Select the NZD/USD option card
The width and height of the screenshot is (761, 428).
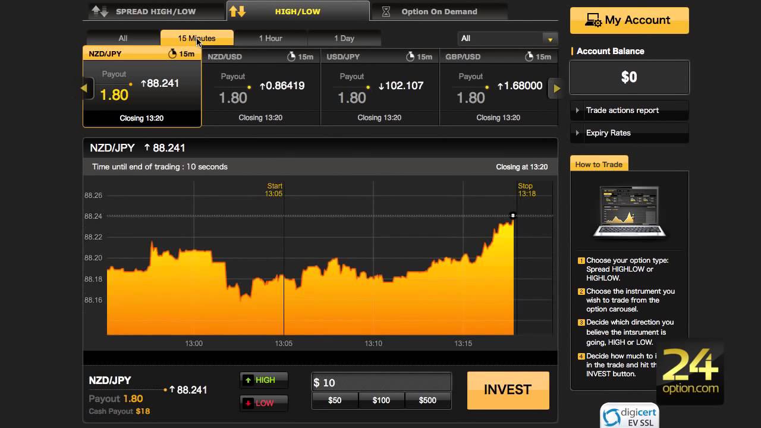(x=261, y=87)
